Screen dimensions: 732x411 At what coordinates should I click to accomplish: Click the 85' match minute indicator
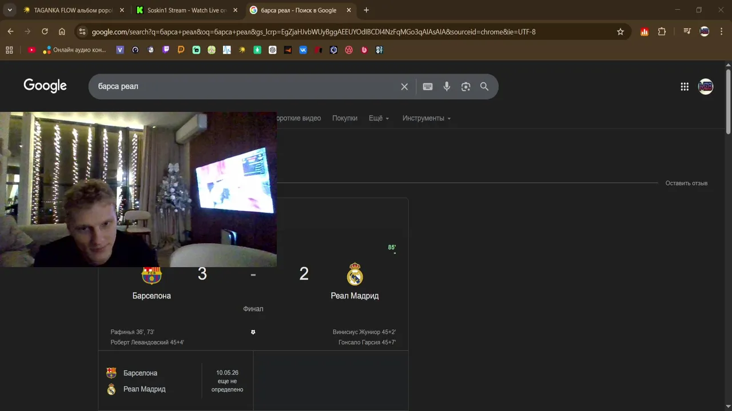[x=392, y=248]
